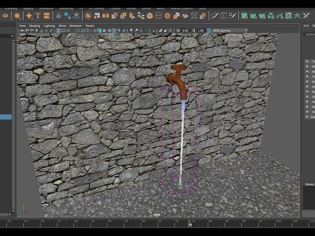
Task: Expand the 'Ext' attributes section arrow
Action: pyautogui.click(x=307, y=117)
